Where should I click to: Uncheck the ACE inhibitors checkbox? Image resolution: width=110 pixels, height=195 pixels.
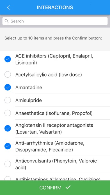(x=8, y=59)
